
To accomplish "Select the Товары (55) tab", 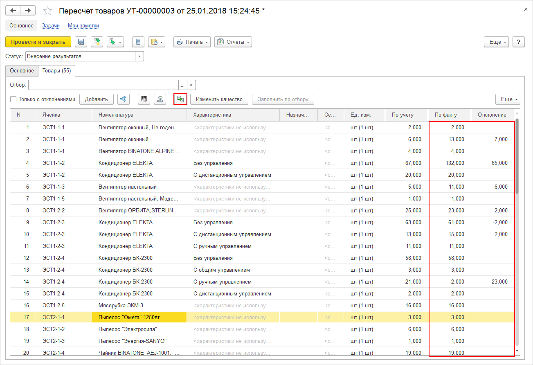I will pyautogui.click(x=56, y=70).
